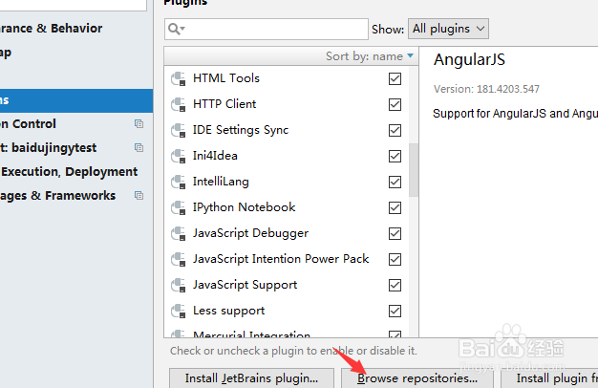
Task: Click the plugin list scrollbar
Action: pyautogui.click(x=413, y=170)
